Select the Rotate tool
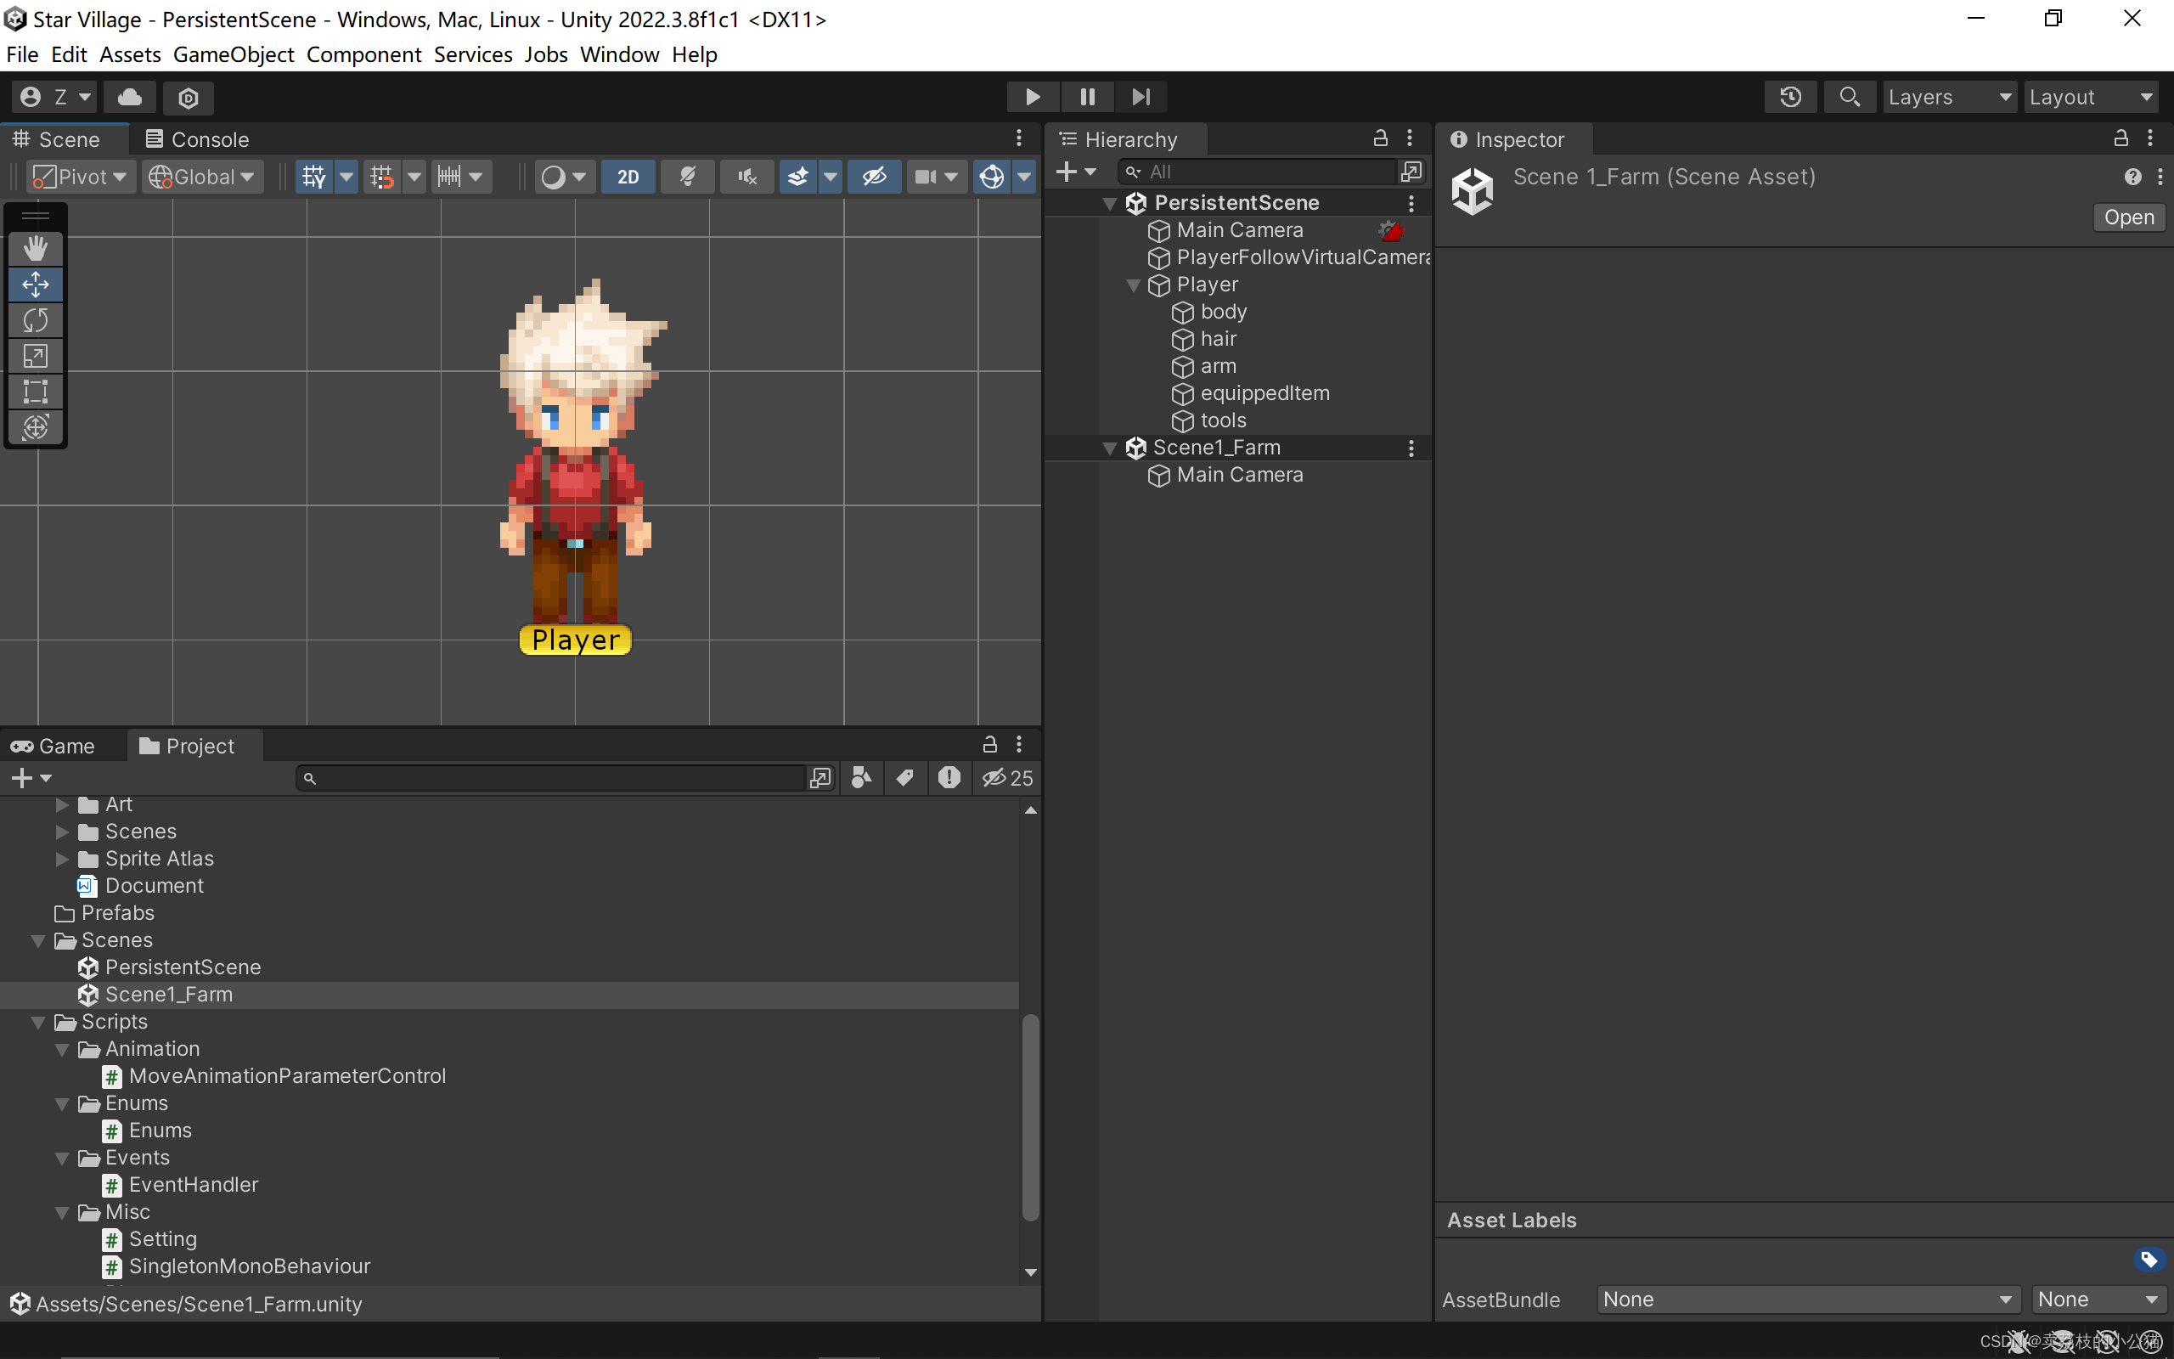 [x=36, y=320]
